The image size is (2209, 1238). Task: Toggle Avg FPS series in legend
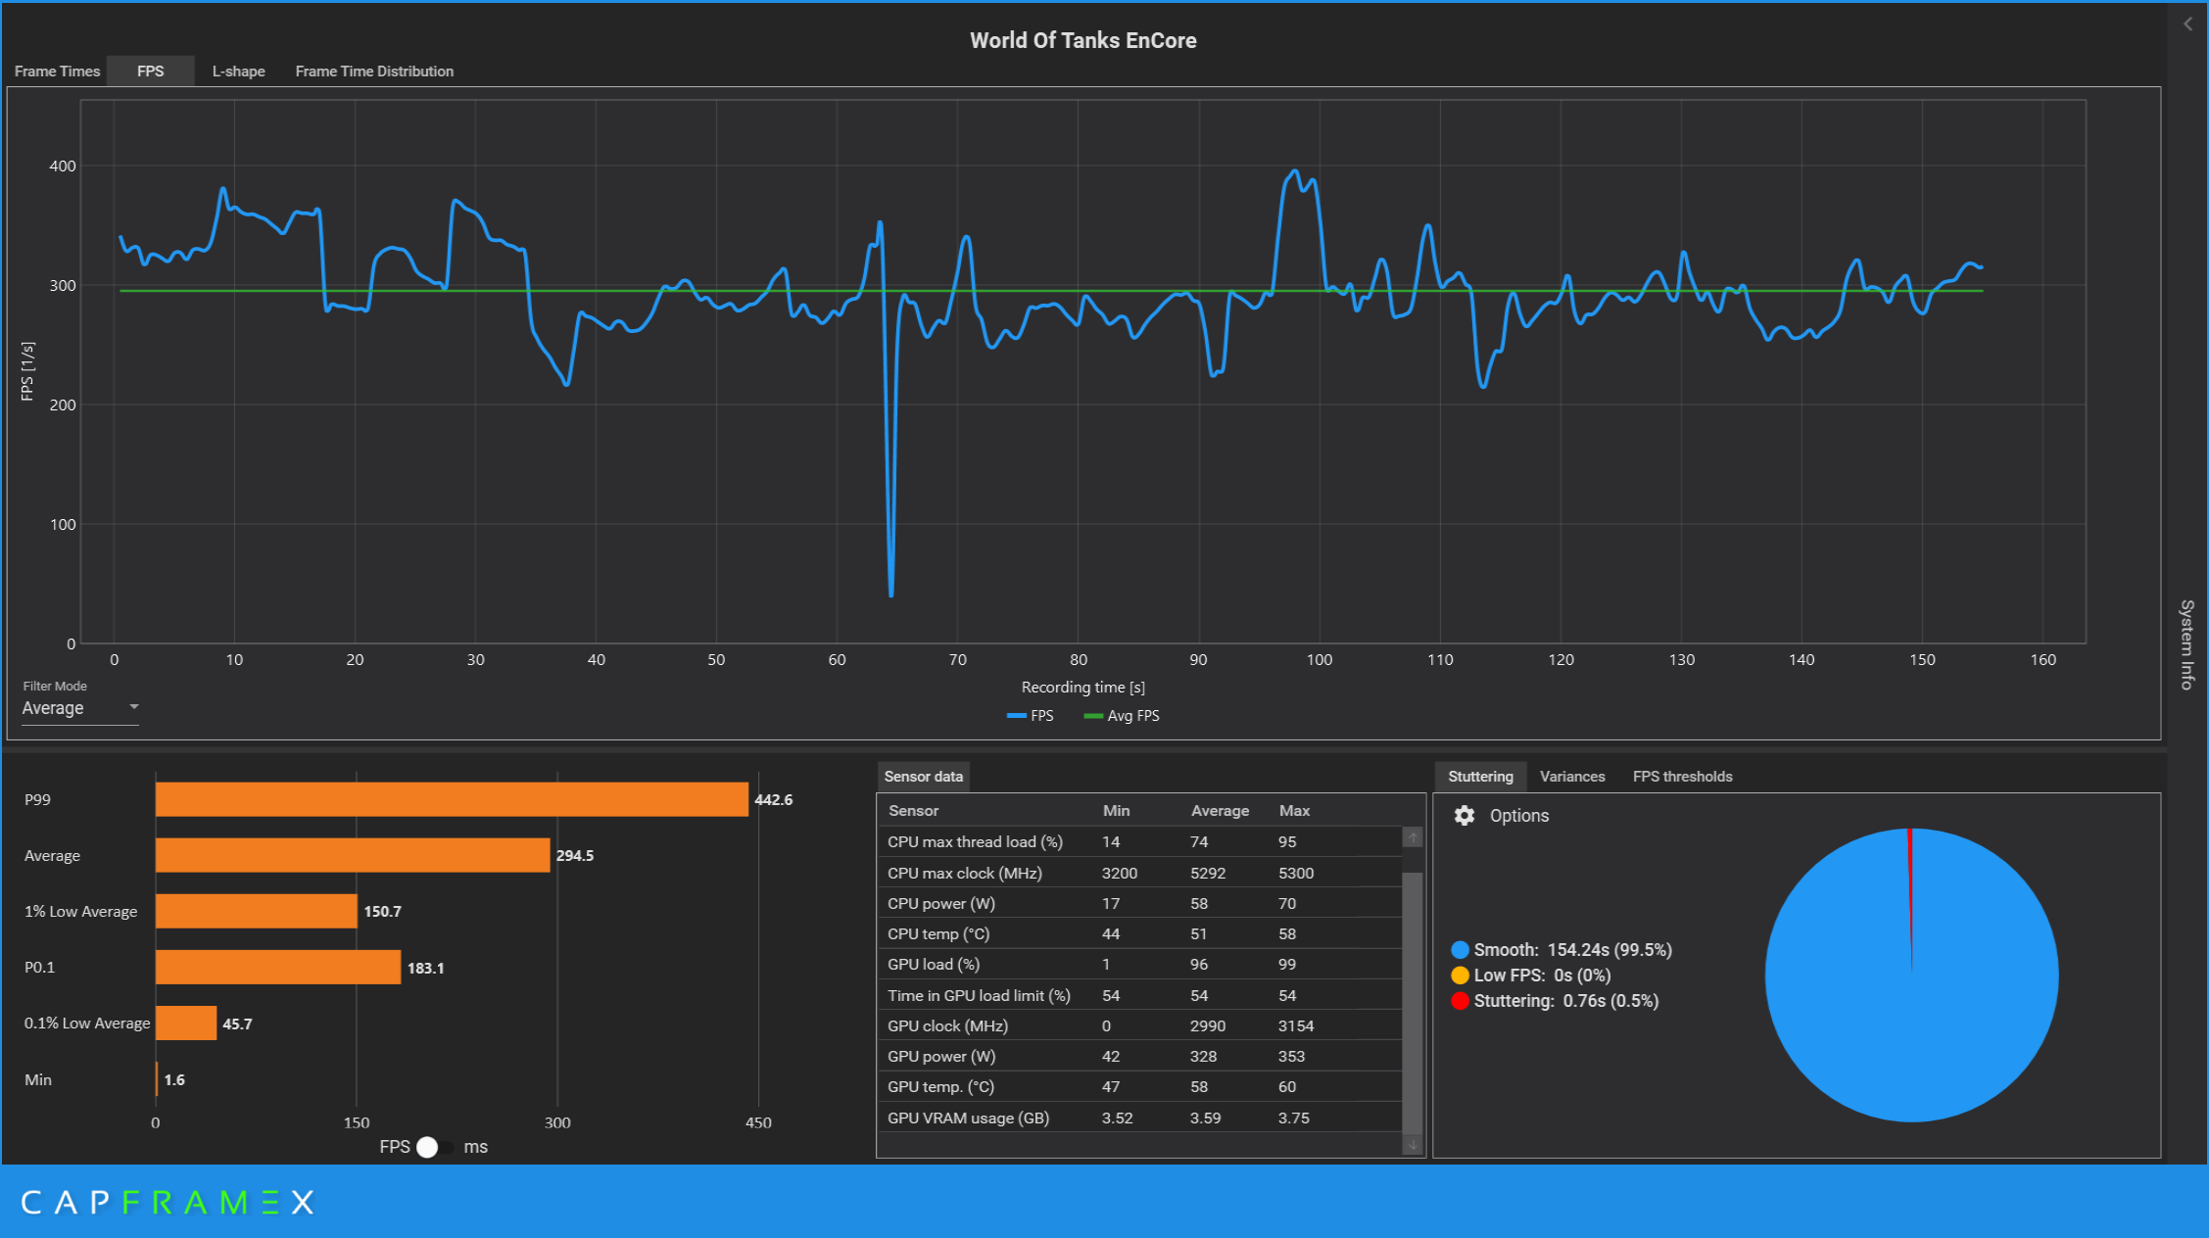coord(1122,716)
